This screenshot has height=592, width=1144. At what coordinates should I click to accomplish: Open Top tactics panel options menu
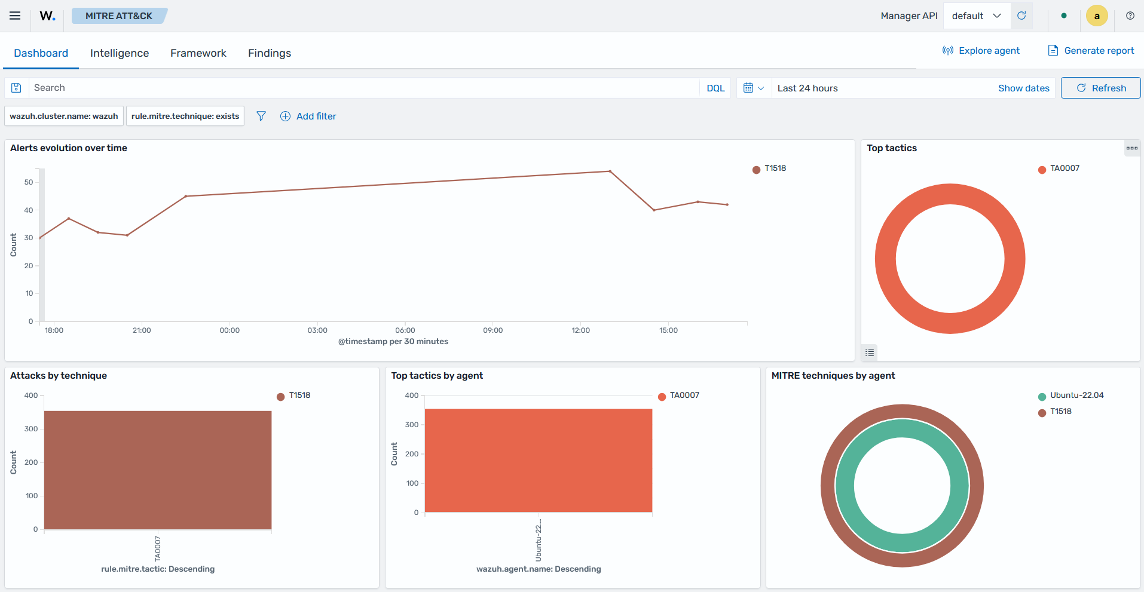1132,148
